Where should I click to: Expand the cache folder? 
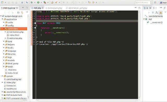pos(4,22)
